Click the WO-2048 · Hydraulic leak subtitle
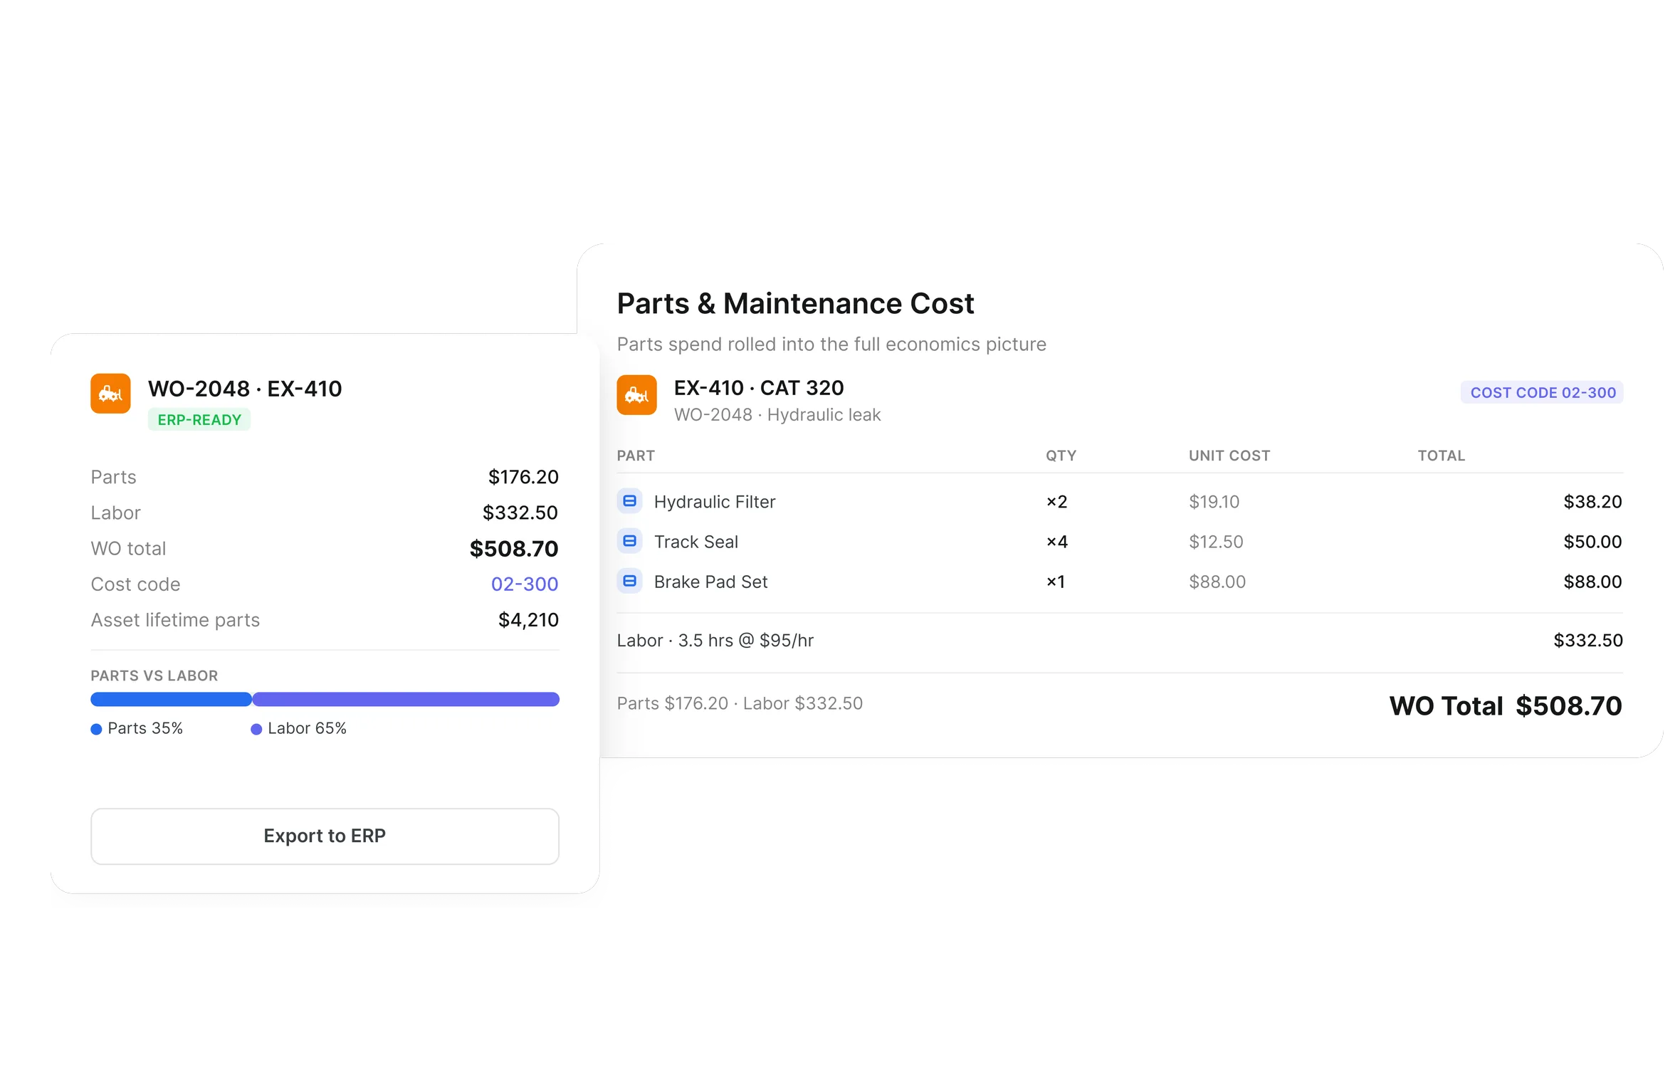The width and height of the screenshot is (1680, 1082). tap(777, 415)
